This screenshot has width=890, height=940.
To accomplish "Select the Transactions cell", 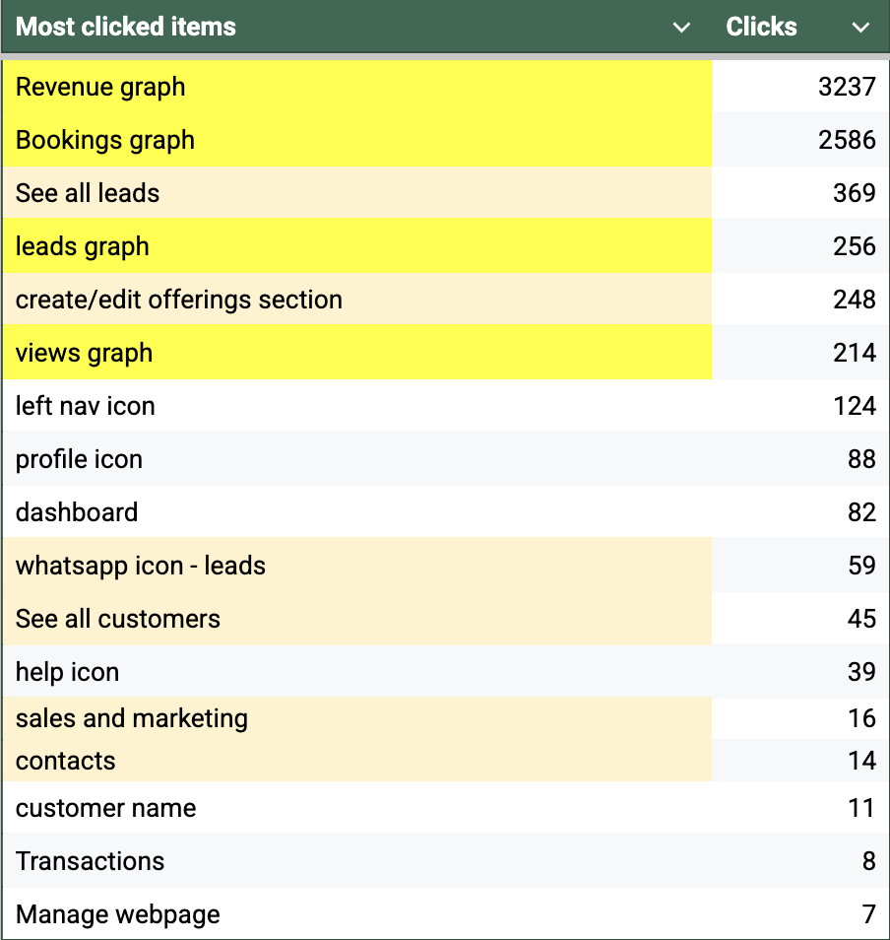I will click(x=90, y=861).
